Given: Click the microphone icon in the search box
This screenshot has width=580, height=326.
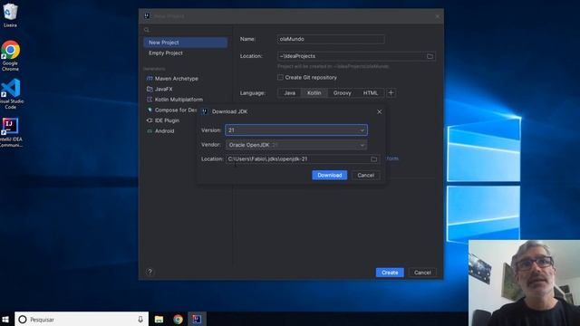Looking at the screenshot, I should pos(140,319).
